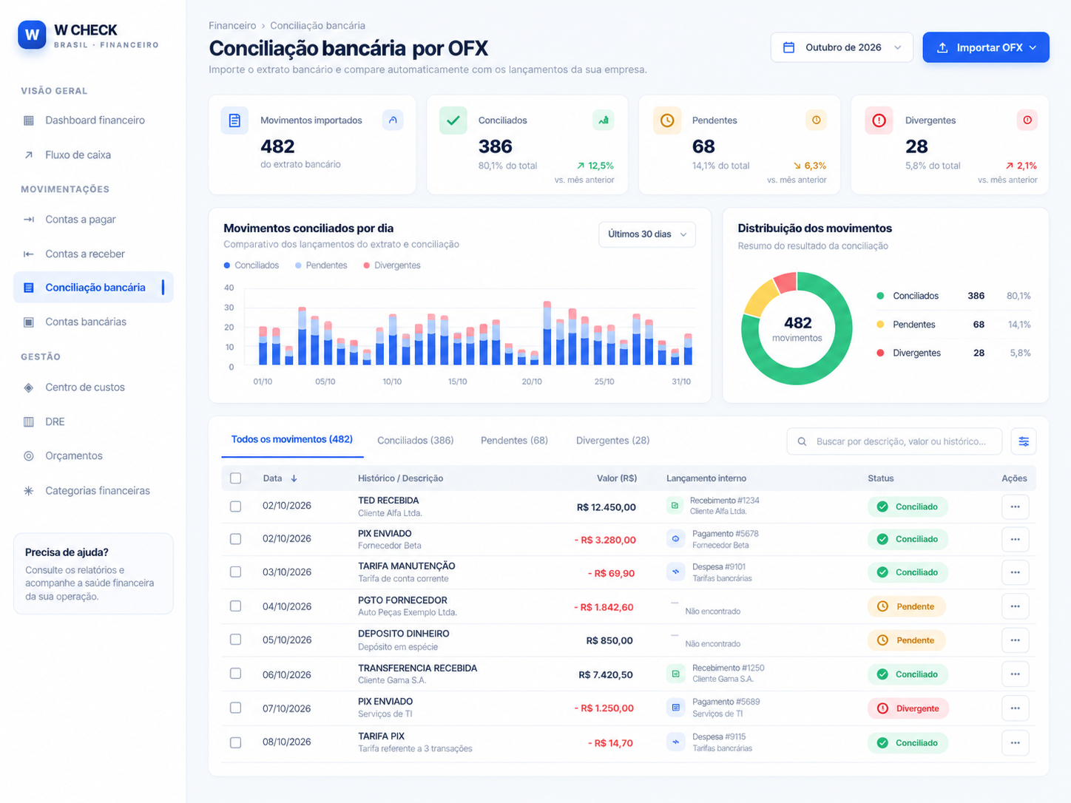The width and height of the screenshot is (1071, 803).
Task: Toggle the select-all checkbox in table header
Action: (235, 478)
